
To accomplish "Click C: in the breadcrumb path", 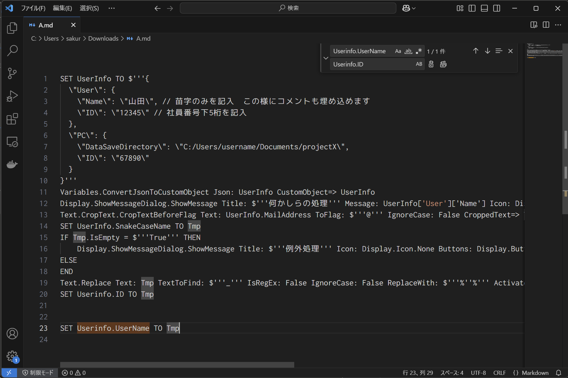I will 34,38.
